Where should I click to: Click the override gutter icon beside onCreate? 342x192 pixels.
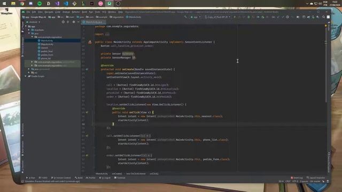tap(87, 69)
